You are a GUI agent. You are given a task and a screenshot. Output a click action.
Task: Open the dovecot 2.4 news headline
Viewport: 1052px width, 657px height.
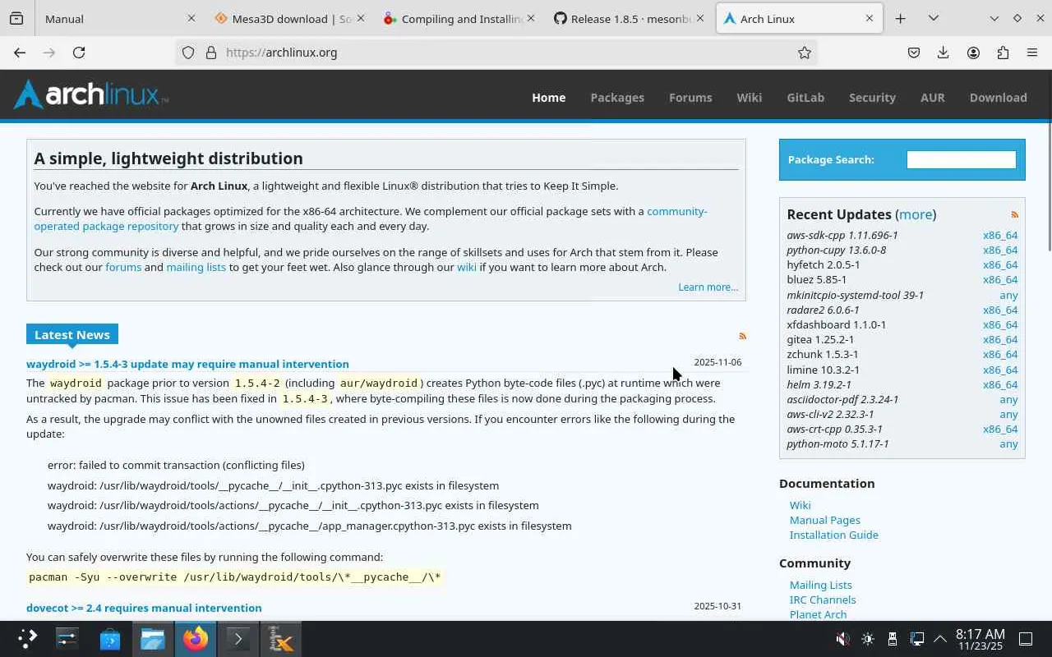[144, 608]
